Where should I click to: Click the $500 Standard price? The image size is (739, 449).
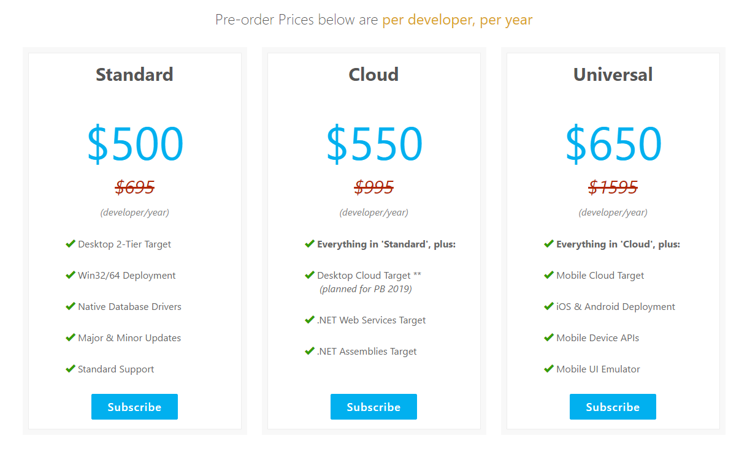(x=135, y=145)
